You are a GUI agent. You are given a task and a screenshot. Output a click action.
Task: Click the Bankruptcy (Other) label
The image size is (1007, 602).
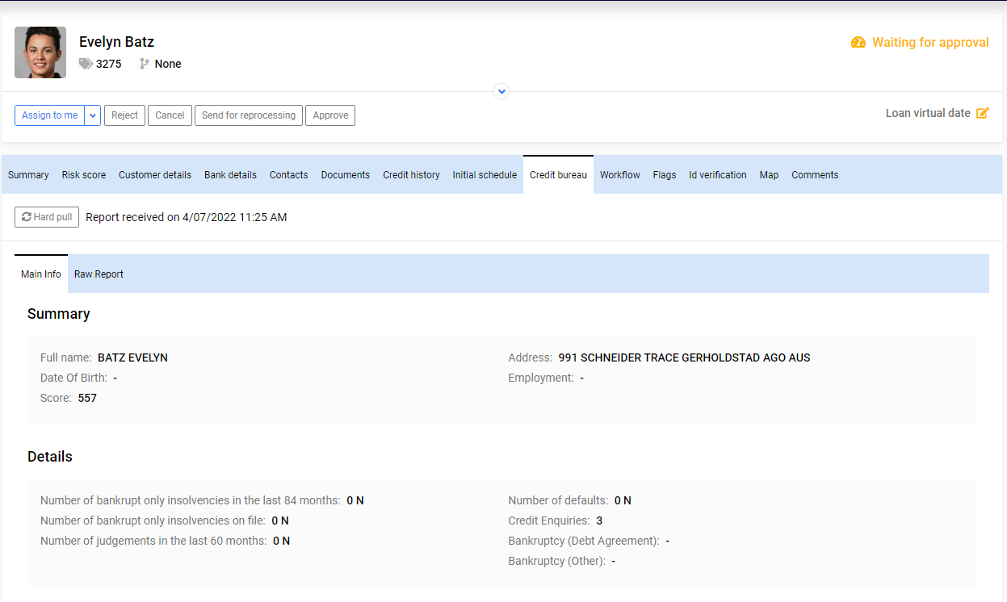coord(557,561)
